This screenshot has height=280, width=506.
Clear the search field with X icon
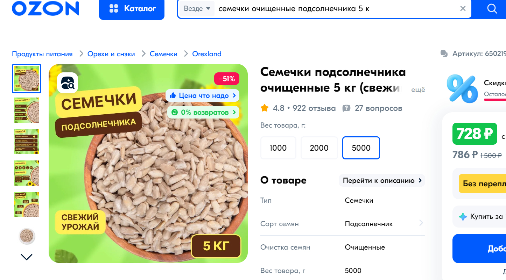(x=463, y=9)
